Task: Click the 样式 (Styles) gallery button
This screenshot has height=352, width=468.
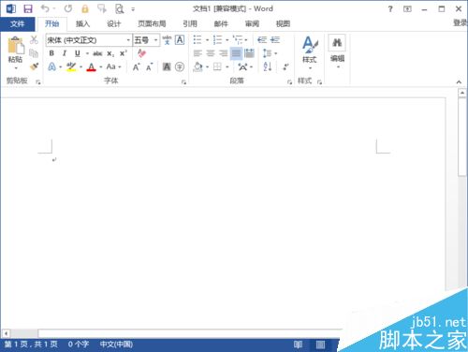Action: (310, 52)
